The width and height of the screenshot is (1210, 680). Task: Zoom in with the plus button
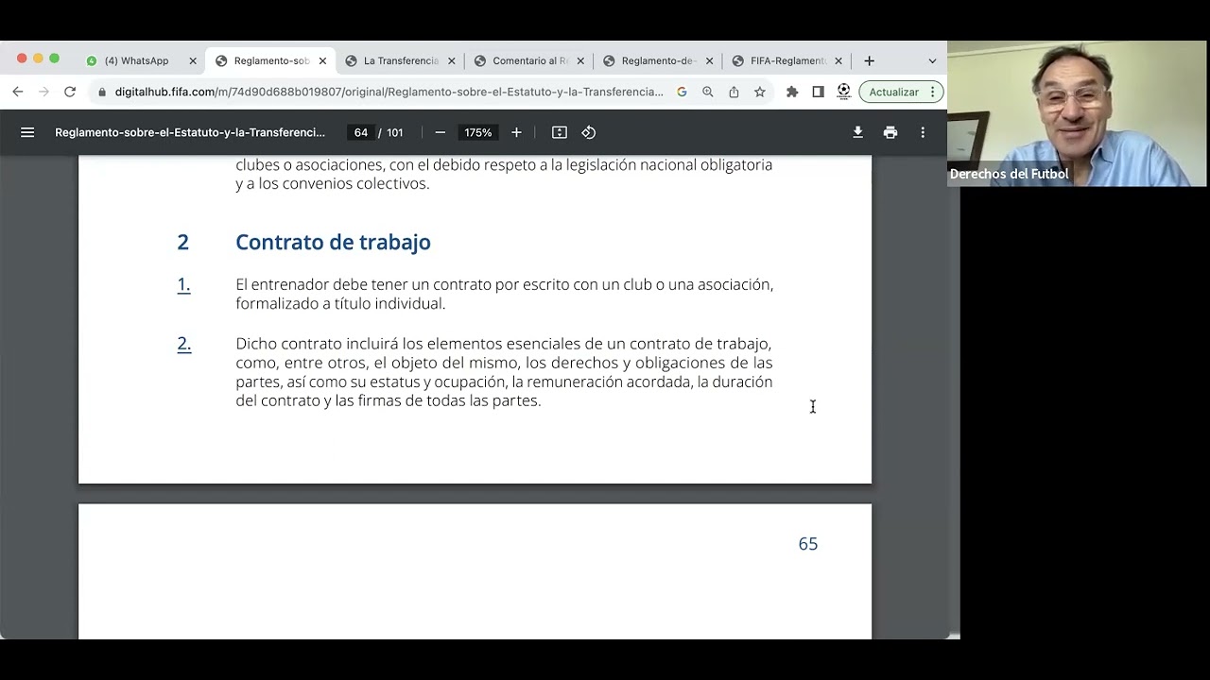[x=516, y=132]
